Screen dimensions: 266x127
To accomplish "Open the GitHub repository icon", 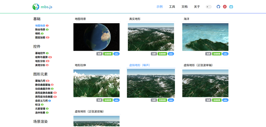I will 218,7.
